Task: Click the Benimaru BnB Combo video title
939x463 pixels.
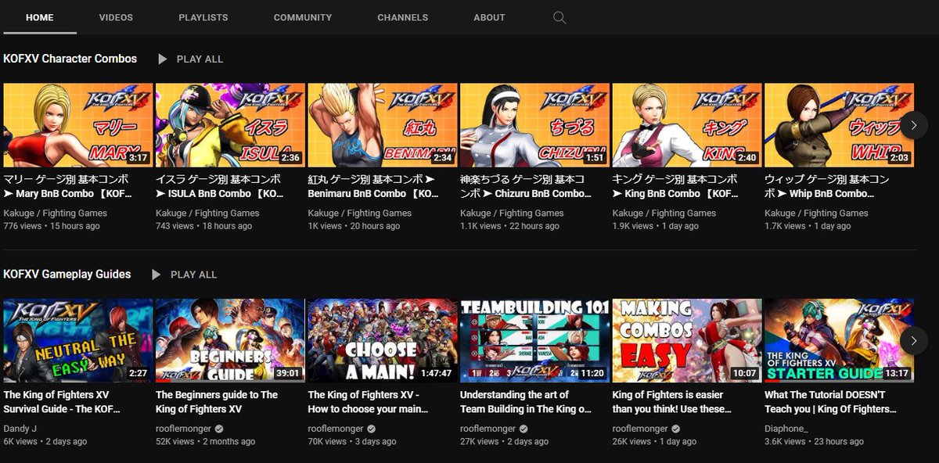Action: tap(374, 186)
